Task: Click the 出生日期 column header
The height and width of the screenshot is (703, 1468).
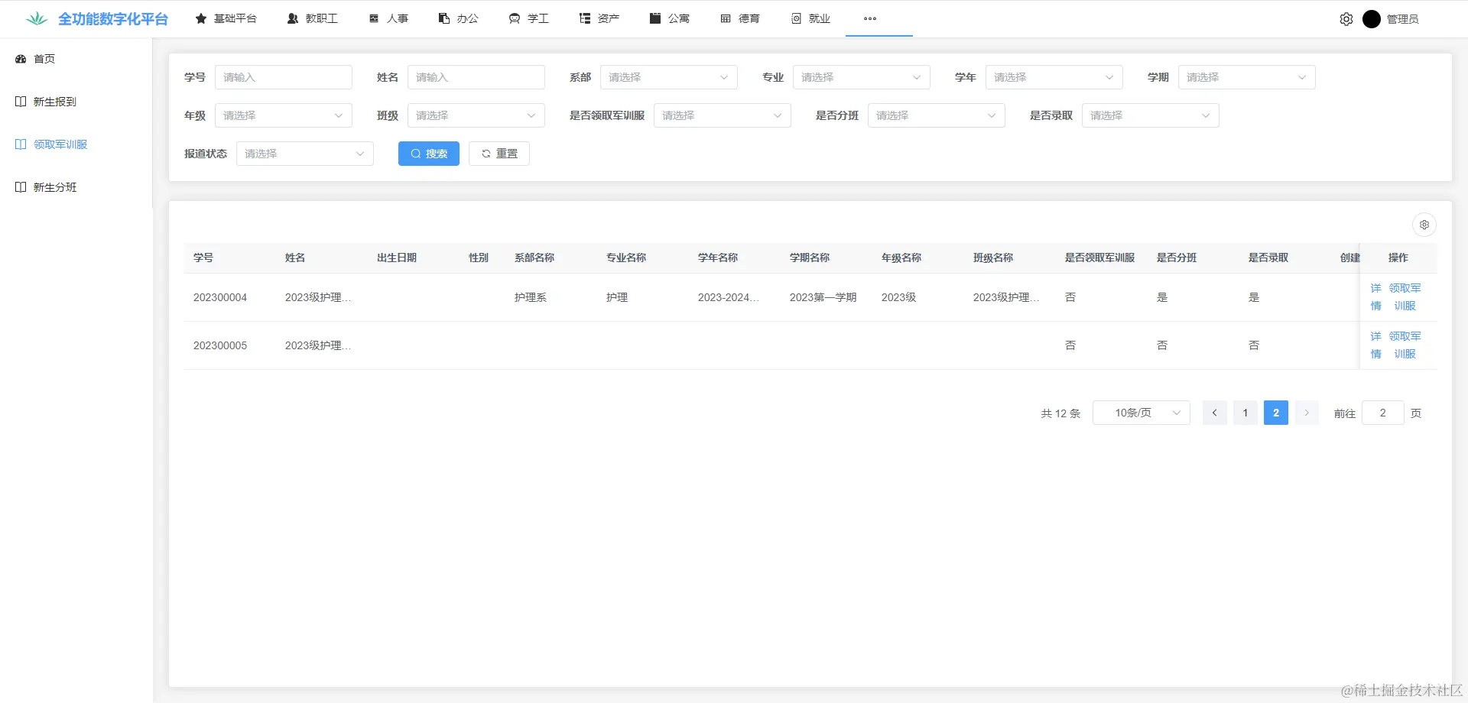Action: [x=397, y=258]
